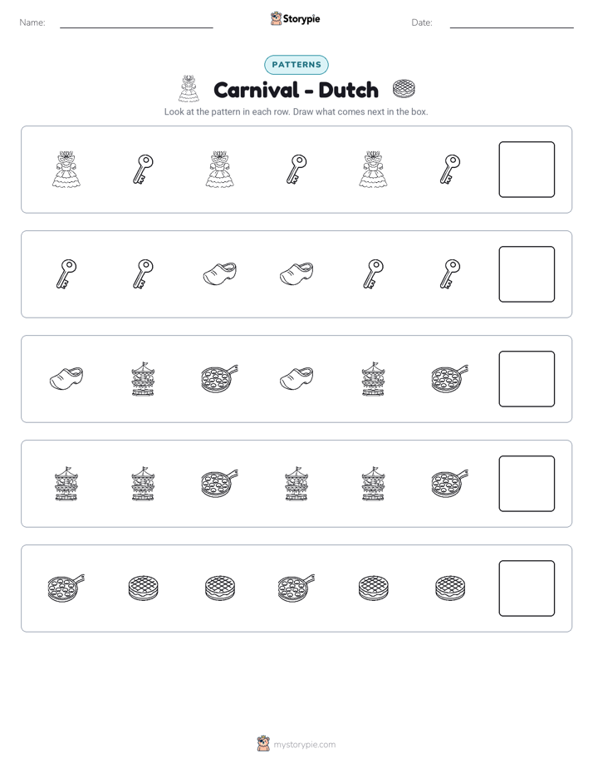Select the first key in row one
Viewport: 593px width, 768px height.
144,170
